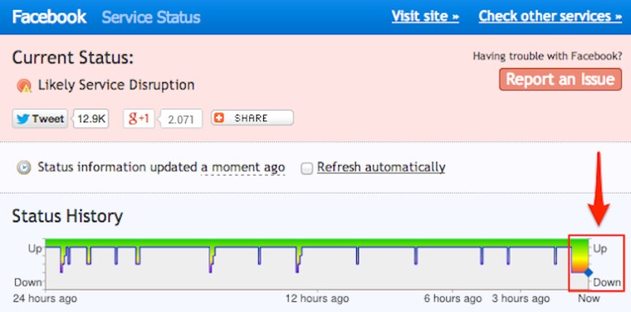Click the clock icon beside status information
This screenshot has width=631, height=312.
(x=24, y=167)
